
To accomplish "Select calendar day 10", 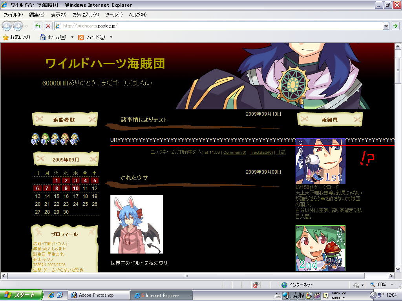I will click(76, 189).
